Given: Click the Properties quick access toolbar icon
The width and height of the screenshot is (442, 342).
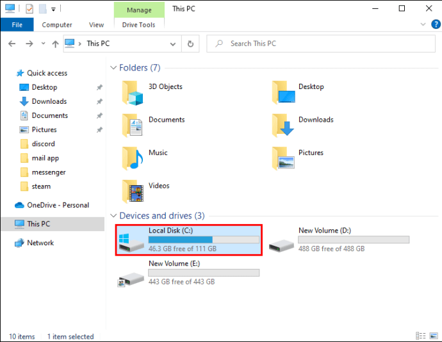Looking at the screenshot, I should (29, 9).
